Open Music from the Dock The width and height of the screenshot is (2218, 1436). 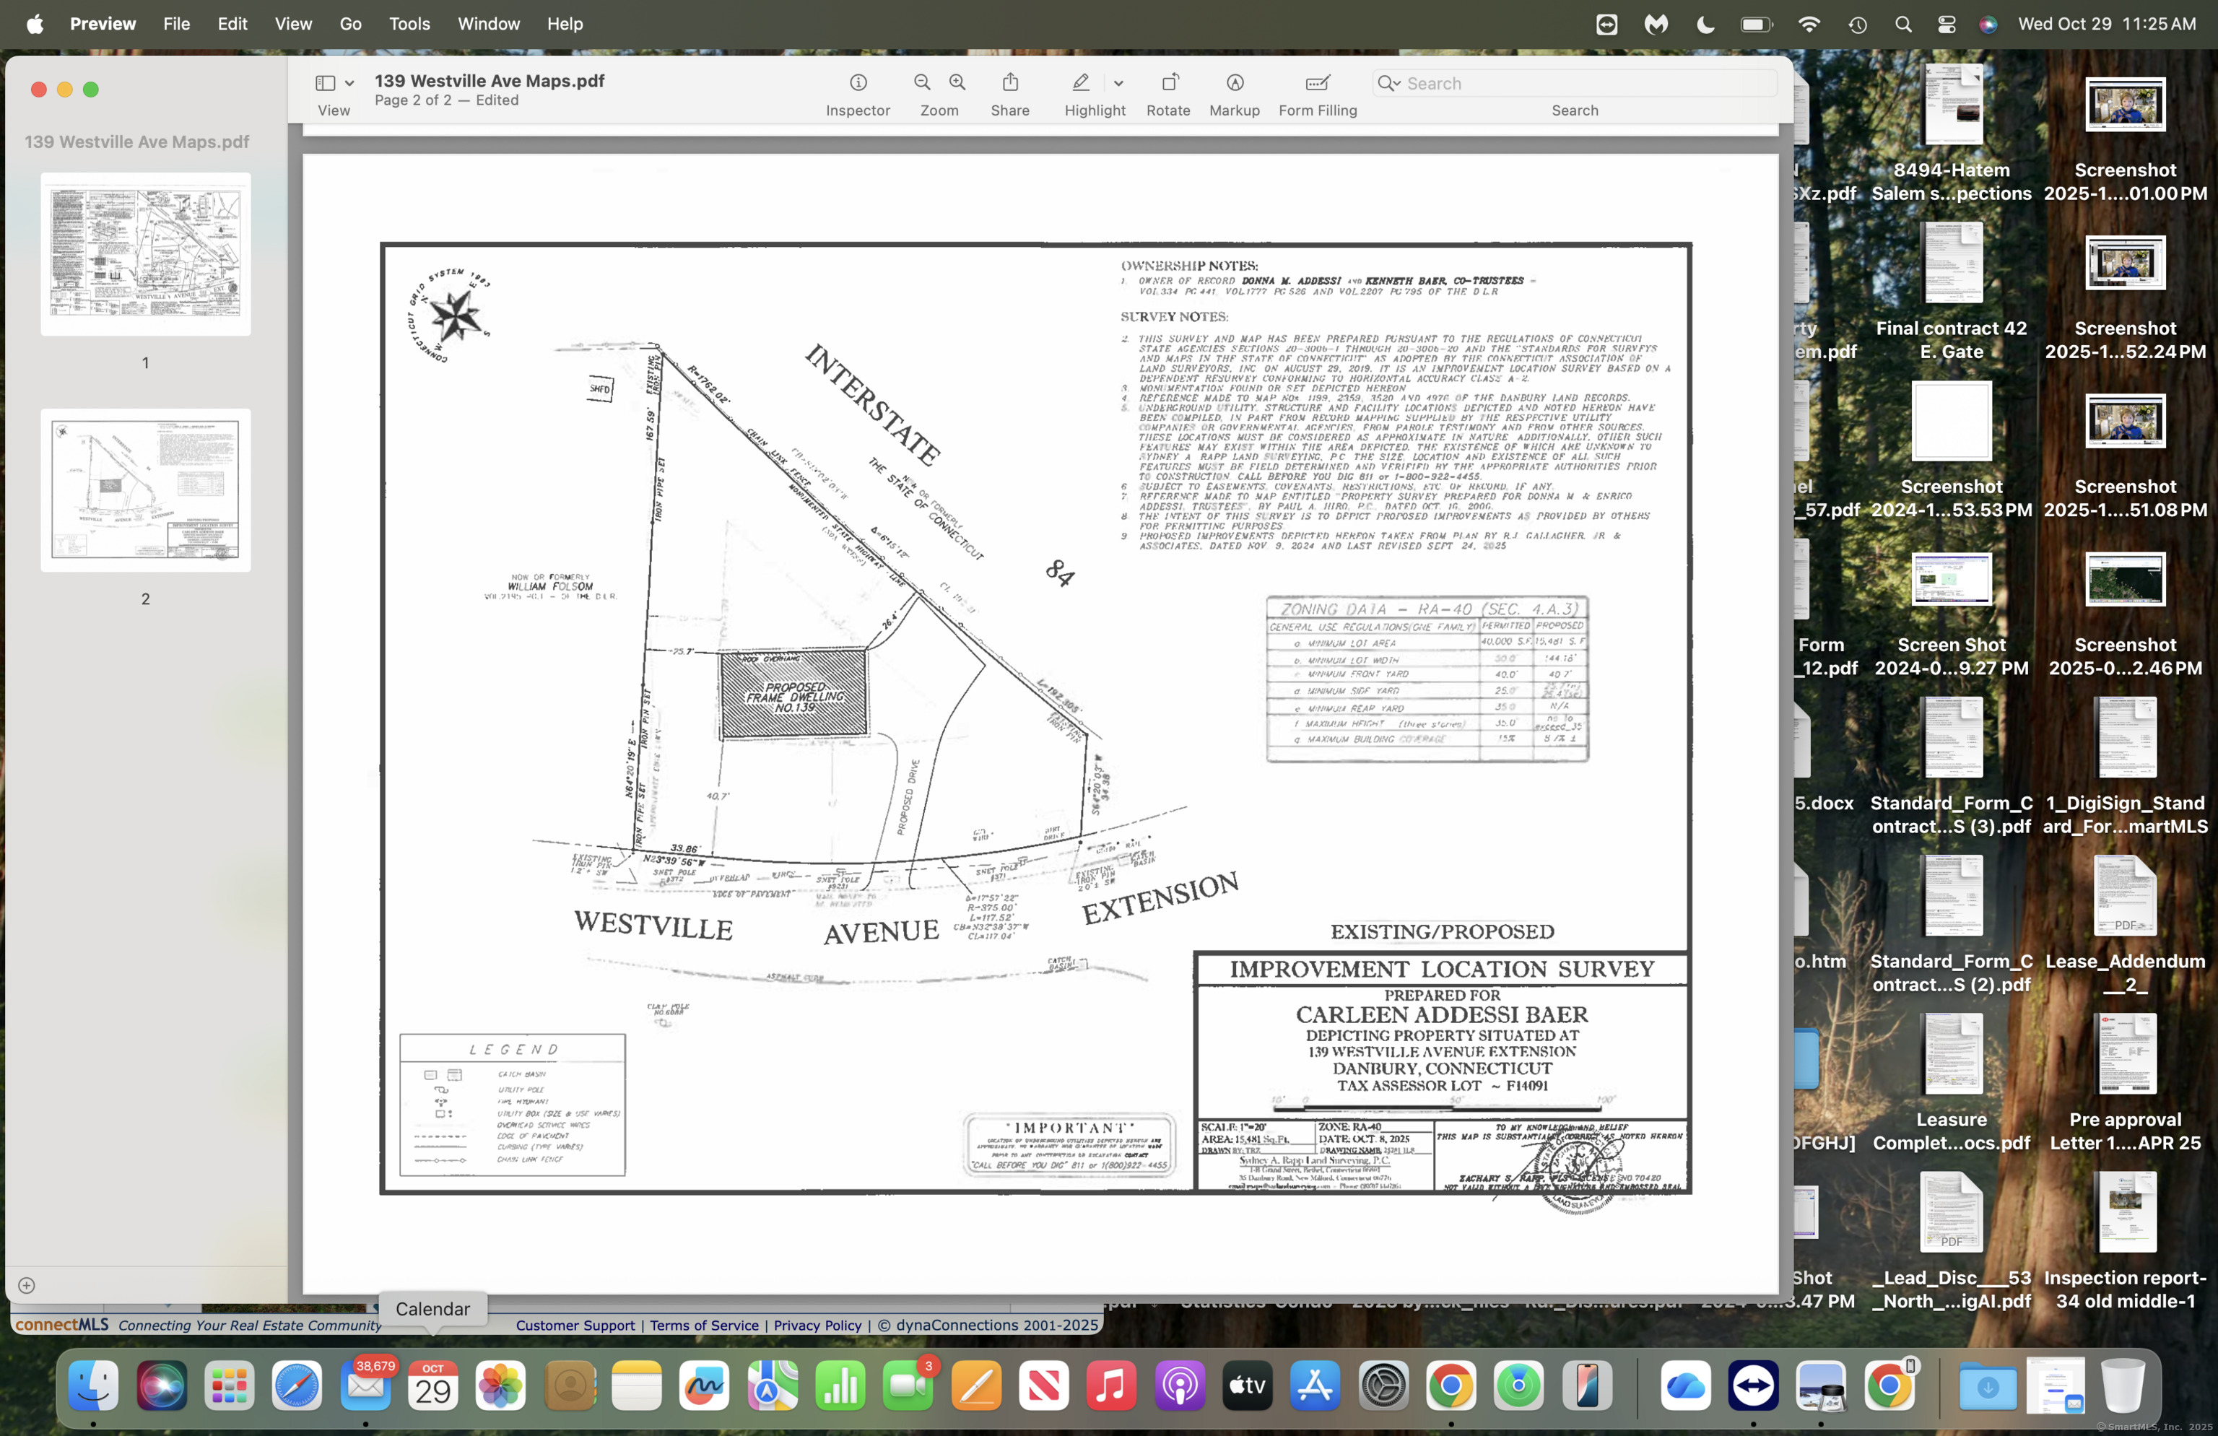(1111, 1385)
